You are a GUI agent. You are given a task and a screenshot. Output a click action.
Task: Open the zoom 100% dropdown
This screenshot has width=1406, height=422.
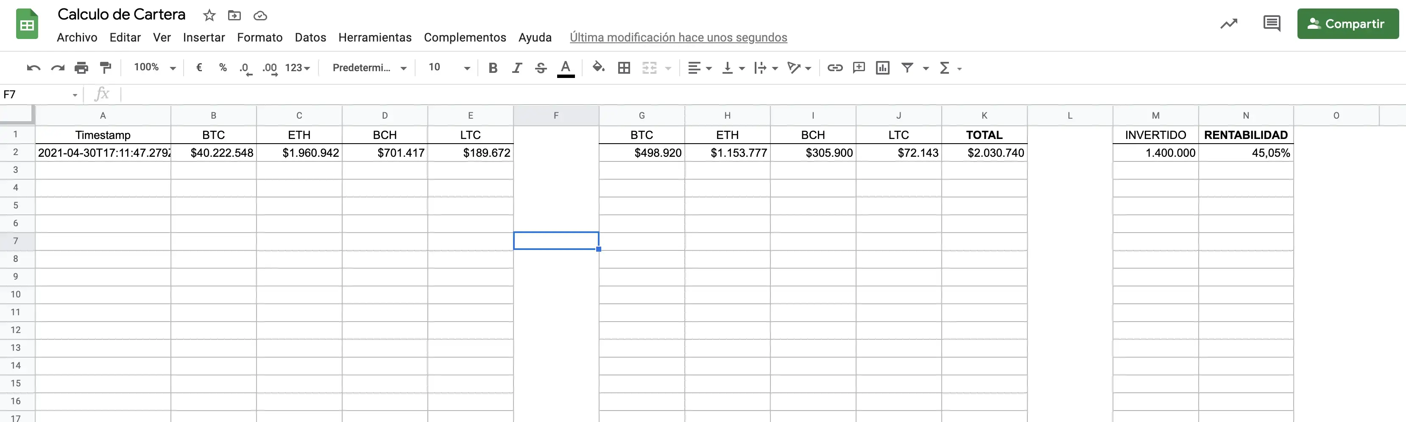click(155, 68)
